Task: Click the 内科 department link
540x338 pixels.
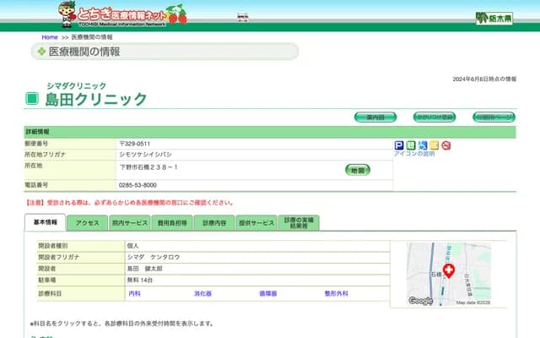Action: pyautogui.click(x=134, y=293)
